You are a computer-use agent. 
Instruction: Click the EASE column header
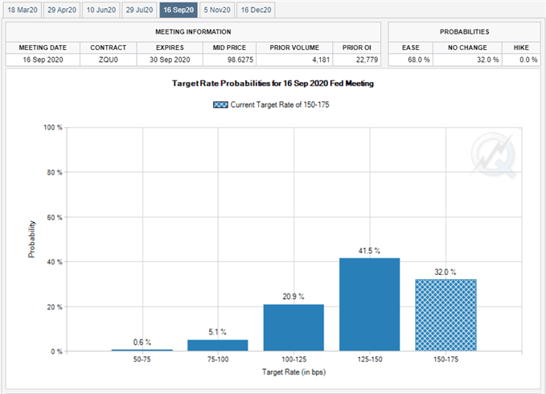point(411,47)
